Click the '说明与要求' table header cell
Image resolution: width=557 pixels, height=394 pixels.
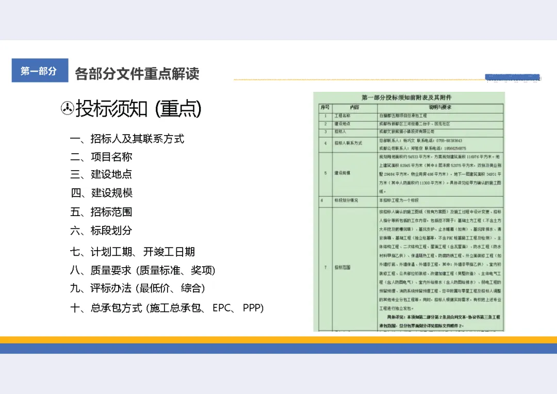[x=440, y=107]
